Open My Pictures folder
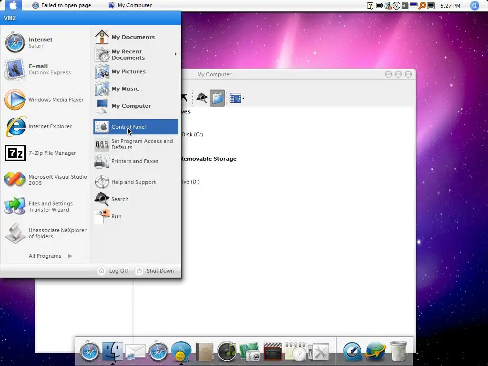The width and height of the screenshot is (488, 366). (136, 71)
